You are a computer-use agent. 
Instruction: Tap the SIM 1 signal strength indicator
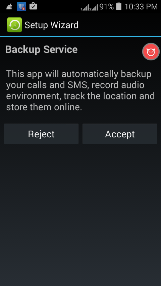[85, 7]
